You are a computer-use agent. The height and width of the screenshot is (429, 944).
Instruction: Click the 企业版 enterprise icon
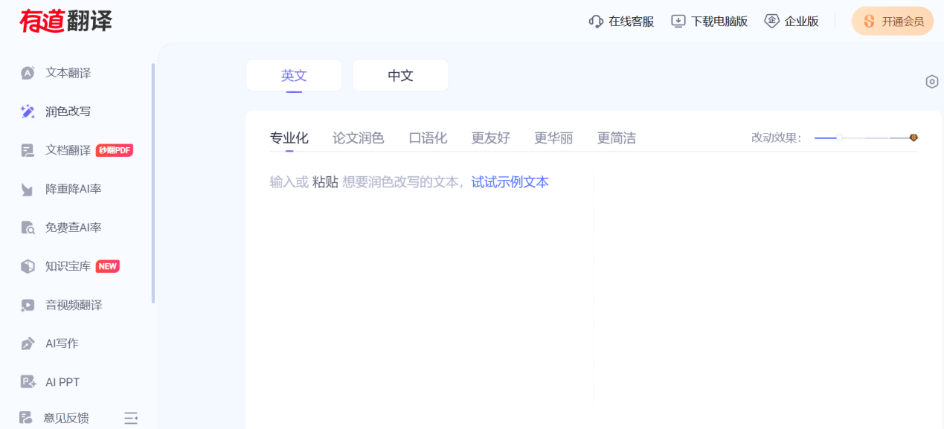(772, 22)
